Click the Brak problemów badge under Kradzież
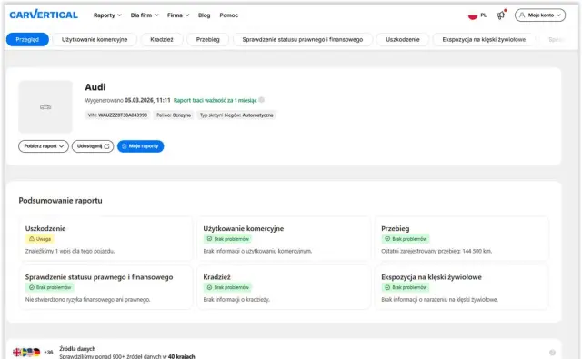Screen dimensions: 582x359 click(x=227, y=287)
